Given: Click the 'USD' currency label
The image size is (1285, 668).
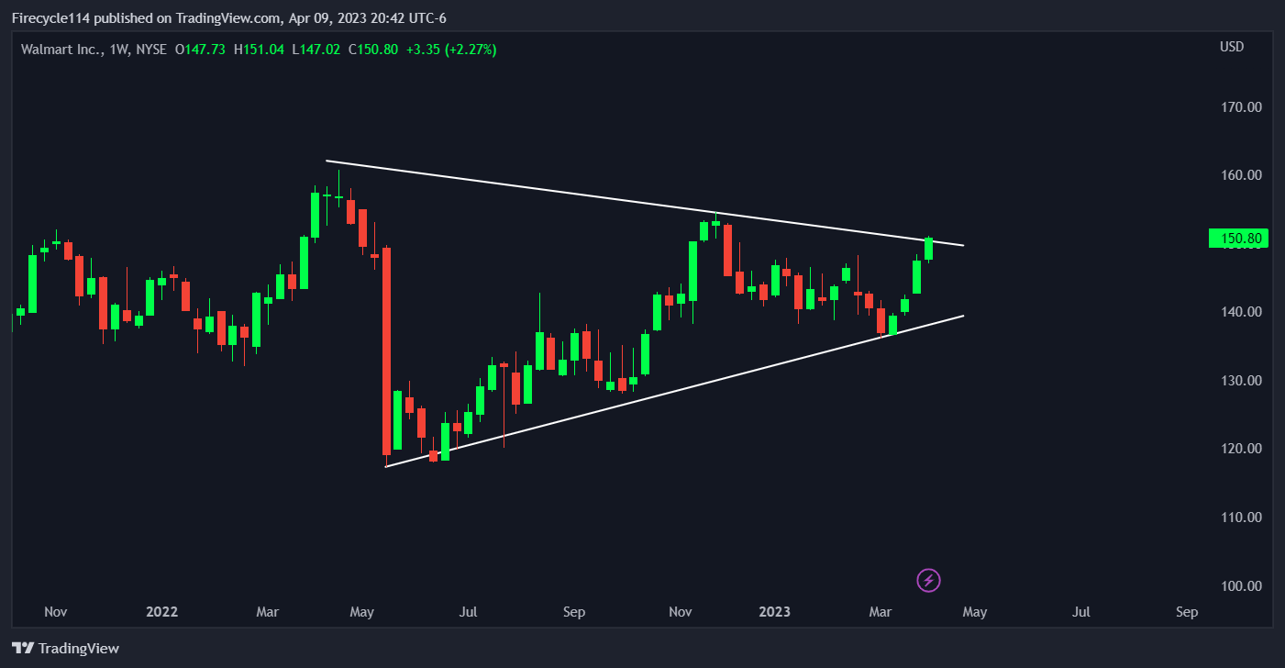Looking at the screenshot, I should coord(1232,47).
